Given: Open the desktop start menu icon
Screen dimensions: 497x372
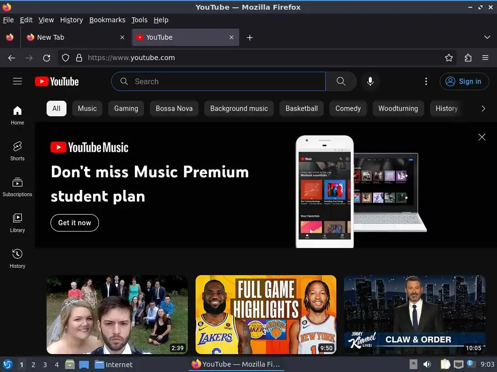Looking at the screenshot, I should [x=8, y=364].
